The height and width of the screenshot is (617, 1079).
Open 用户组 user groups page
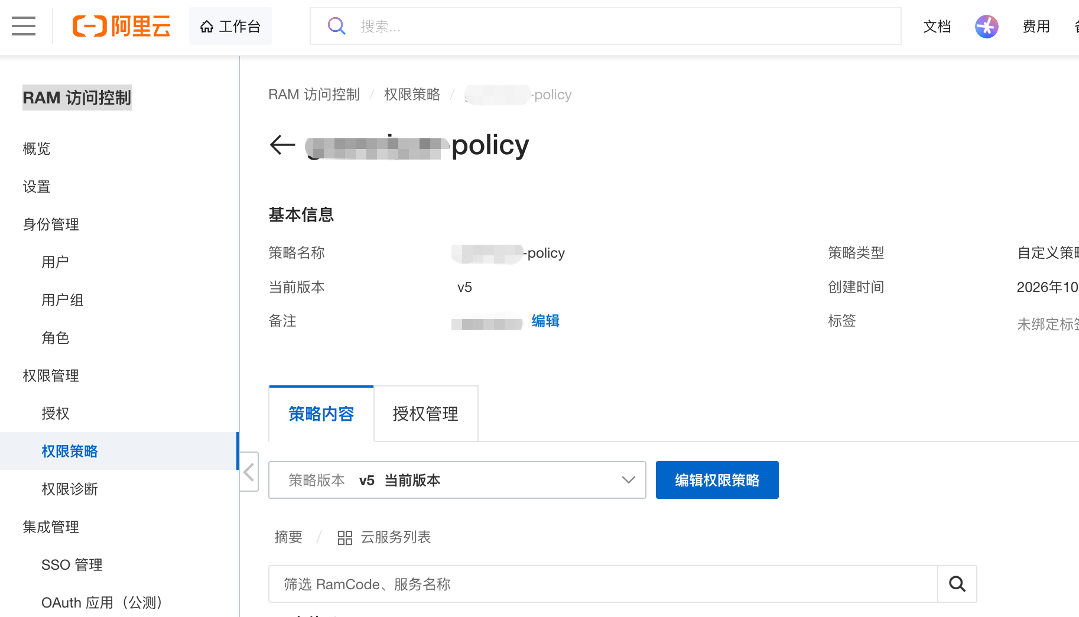[x=63, y=300]
